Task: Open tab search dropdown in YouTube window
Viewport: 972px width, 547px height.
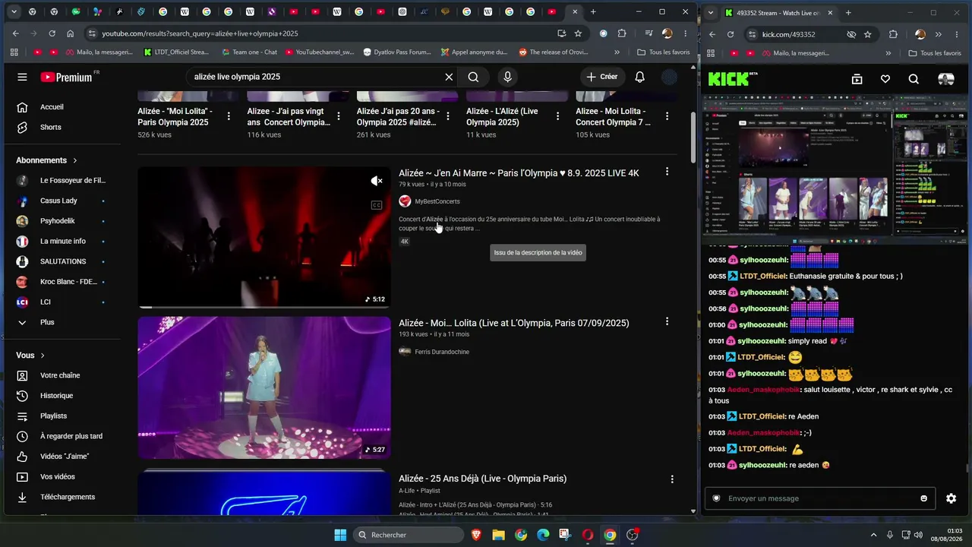Action: click(x=13, y=12)
